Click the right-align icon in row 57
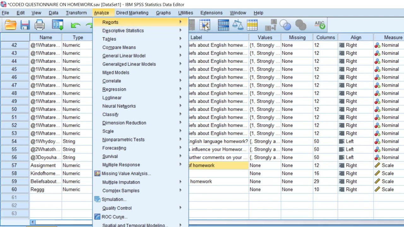 click(342, 165)
